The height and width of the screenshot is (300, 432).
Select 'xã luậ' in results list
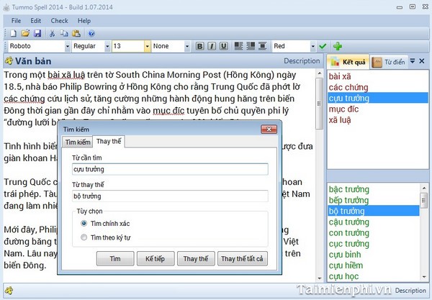coord(378,120)
